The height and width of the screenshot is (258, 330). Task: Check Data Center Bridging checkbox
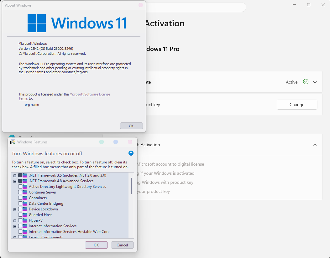click(x=20, y=203)
